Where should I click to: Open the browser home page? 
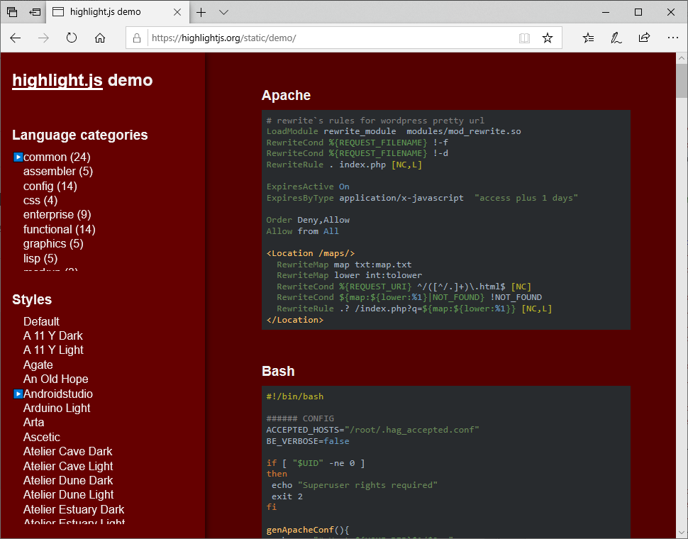click(x=100, y=38)
